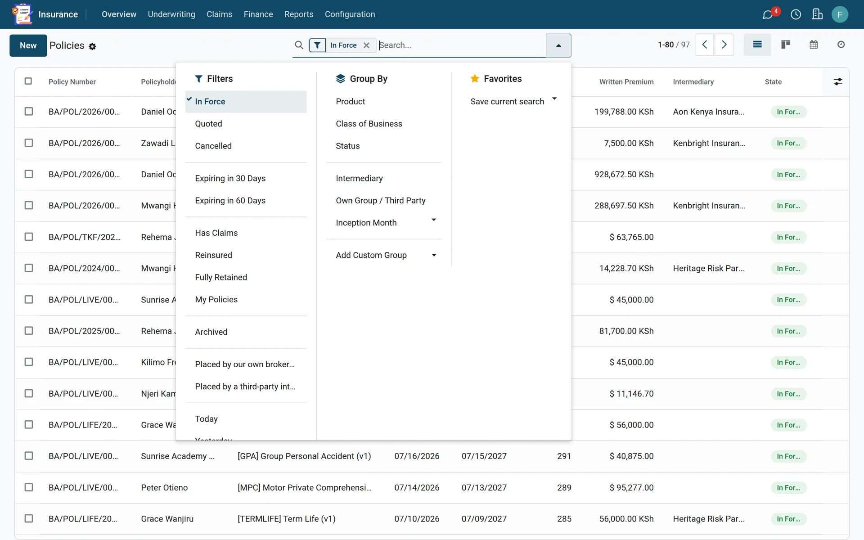Open the Insurance app logo icon
This screenshot has height=540, width=864.
pos(22,14)
